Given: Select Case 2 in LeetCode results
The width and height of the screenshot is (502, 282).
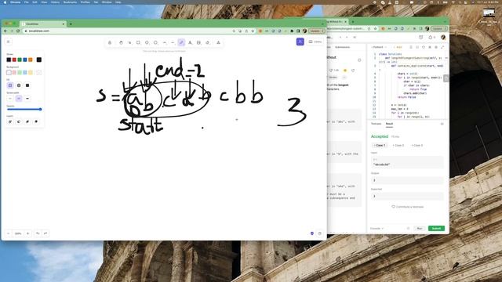Looking at the screenshot, I should [x=398, y=146].
